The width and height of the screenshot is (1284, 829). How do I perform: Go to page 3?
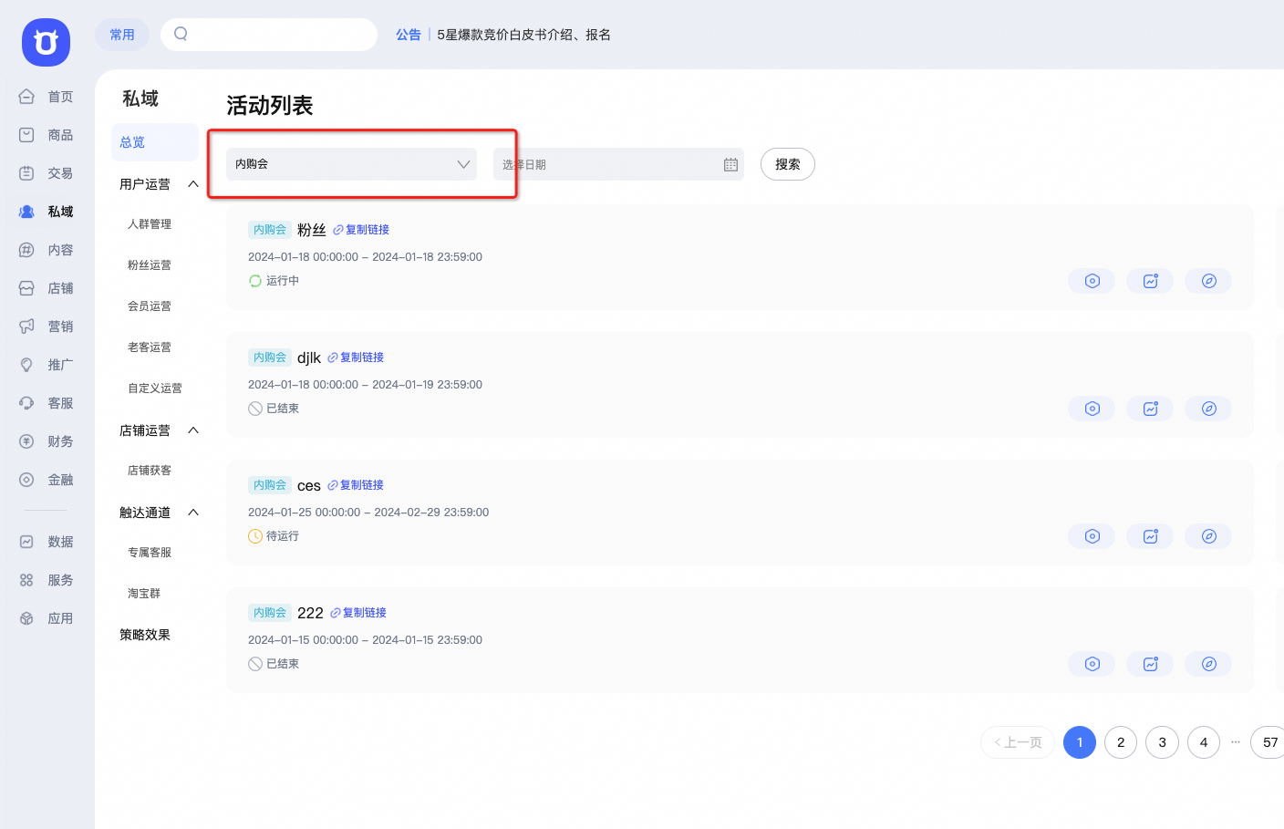[1162, 742]
